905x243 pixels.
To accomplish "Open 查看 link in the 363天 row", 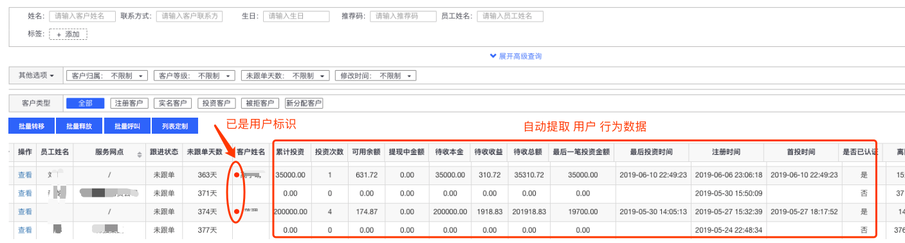I will [x=24, y=175].
